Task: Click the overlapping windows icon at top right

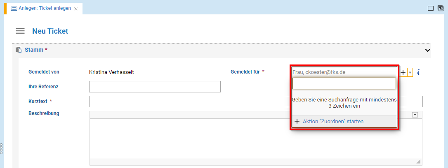Action: [x=440, y=8]
